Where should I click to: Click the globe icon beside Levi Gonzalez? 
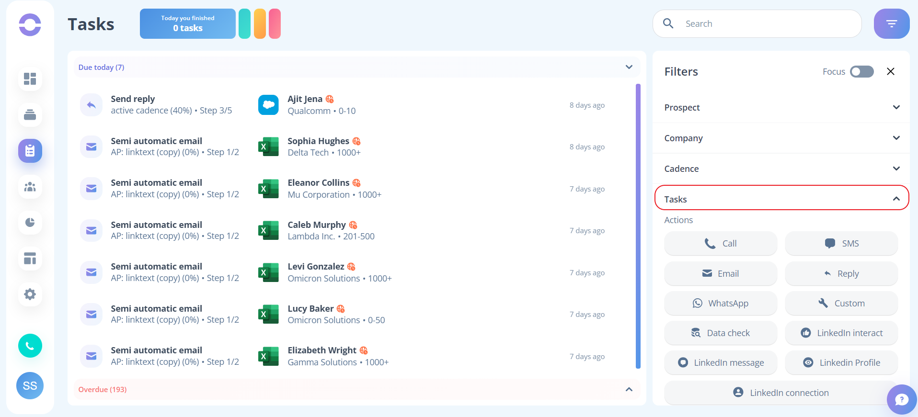(x=351, y=267)
